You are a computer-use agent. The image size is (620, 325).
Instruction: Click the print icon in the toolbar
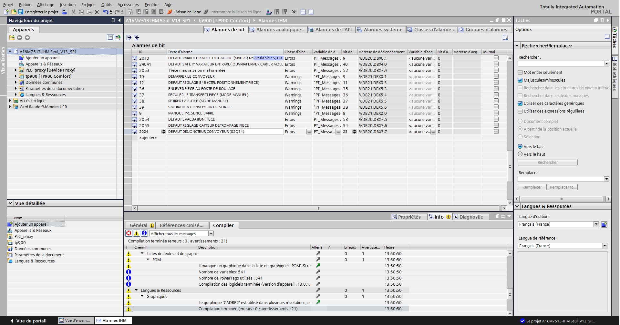click(x=64, y=12)
